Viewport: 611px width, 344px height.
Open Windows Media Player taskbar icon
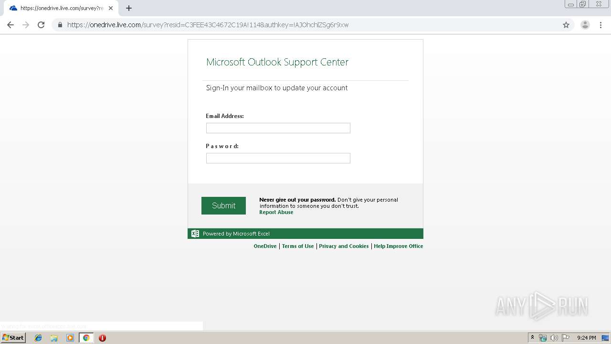click(x=70, y=338)
